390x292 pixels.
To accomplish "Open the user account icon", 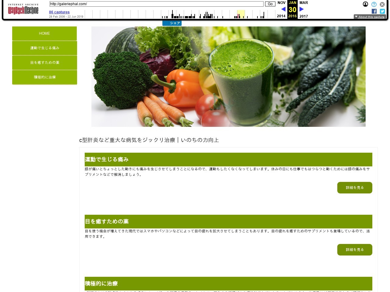I will tap(365, 4).
